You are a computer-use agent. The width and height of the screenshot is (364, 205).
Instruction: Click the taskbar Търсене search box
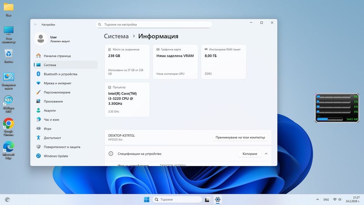coord(177,200)
